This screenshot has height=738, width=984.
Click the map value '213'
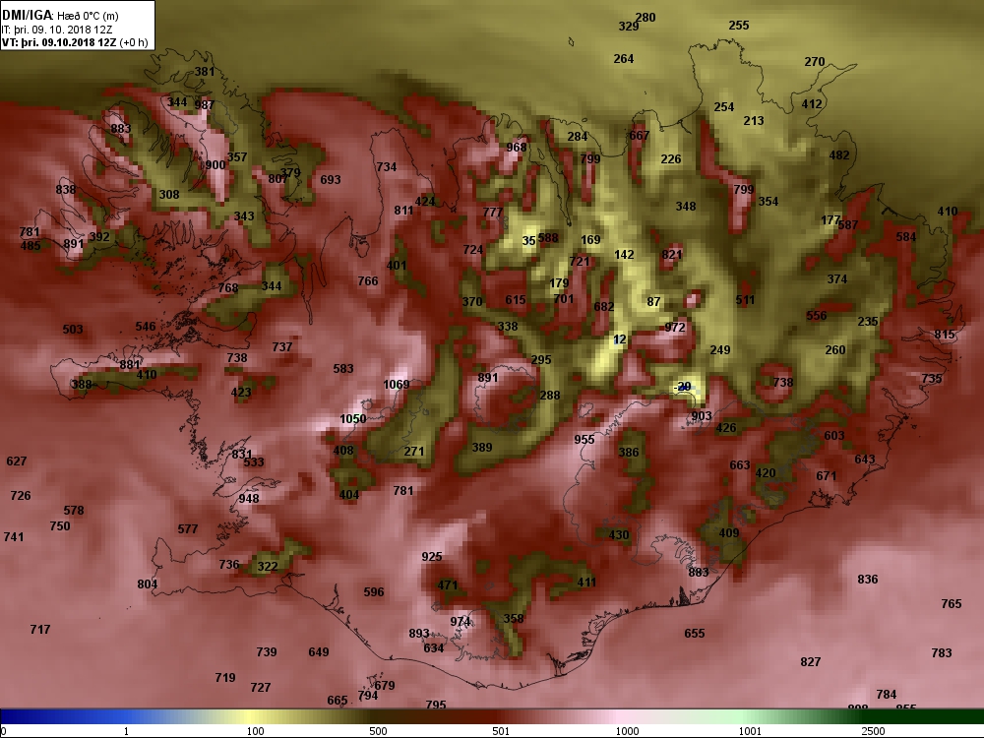point(754,120)
